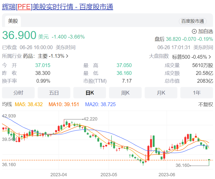215x179 pixels.
Task: Open the 辉瑞[PFE]美股实时行情 title link
Action: [x=58, y=7]
